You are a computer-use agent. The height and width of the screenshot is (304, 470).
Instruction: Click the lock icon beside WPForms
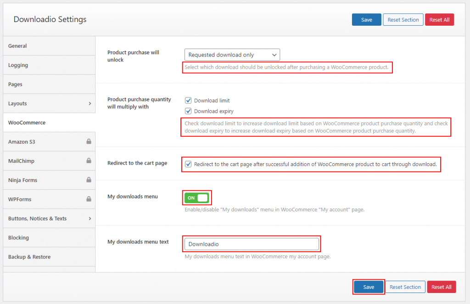(89, 199)
